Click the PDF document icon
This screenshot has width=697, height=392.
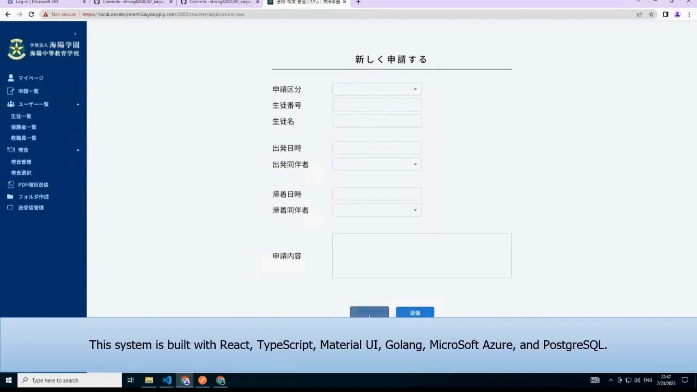(x=11, y=184)
